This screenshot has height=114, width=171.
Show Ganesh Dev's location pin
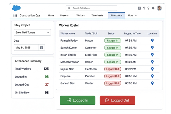click(x=152, y=83)
